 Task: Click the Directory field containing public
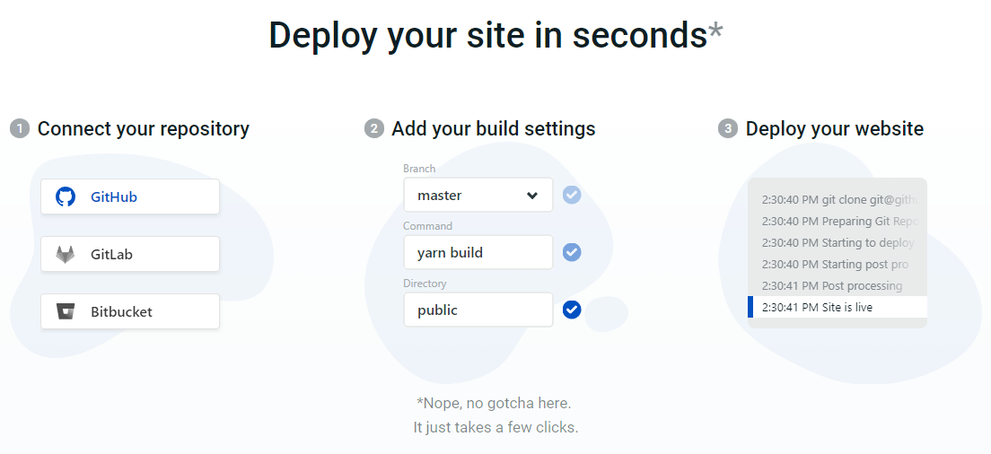pyautogui.click(x=478, y=310)
